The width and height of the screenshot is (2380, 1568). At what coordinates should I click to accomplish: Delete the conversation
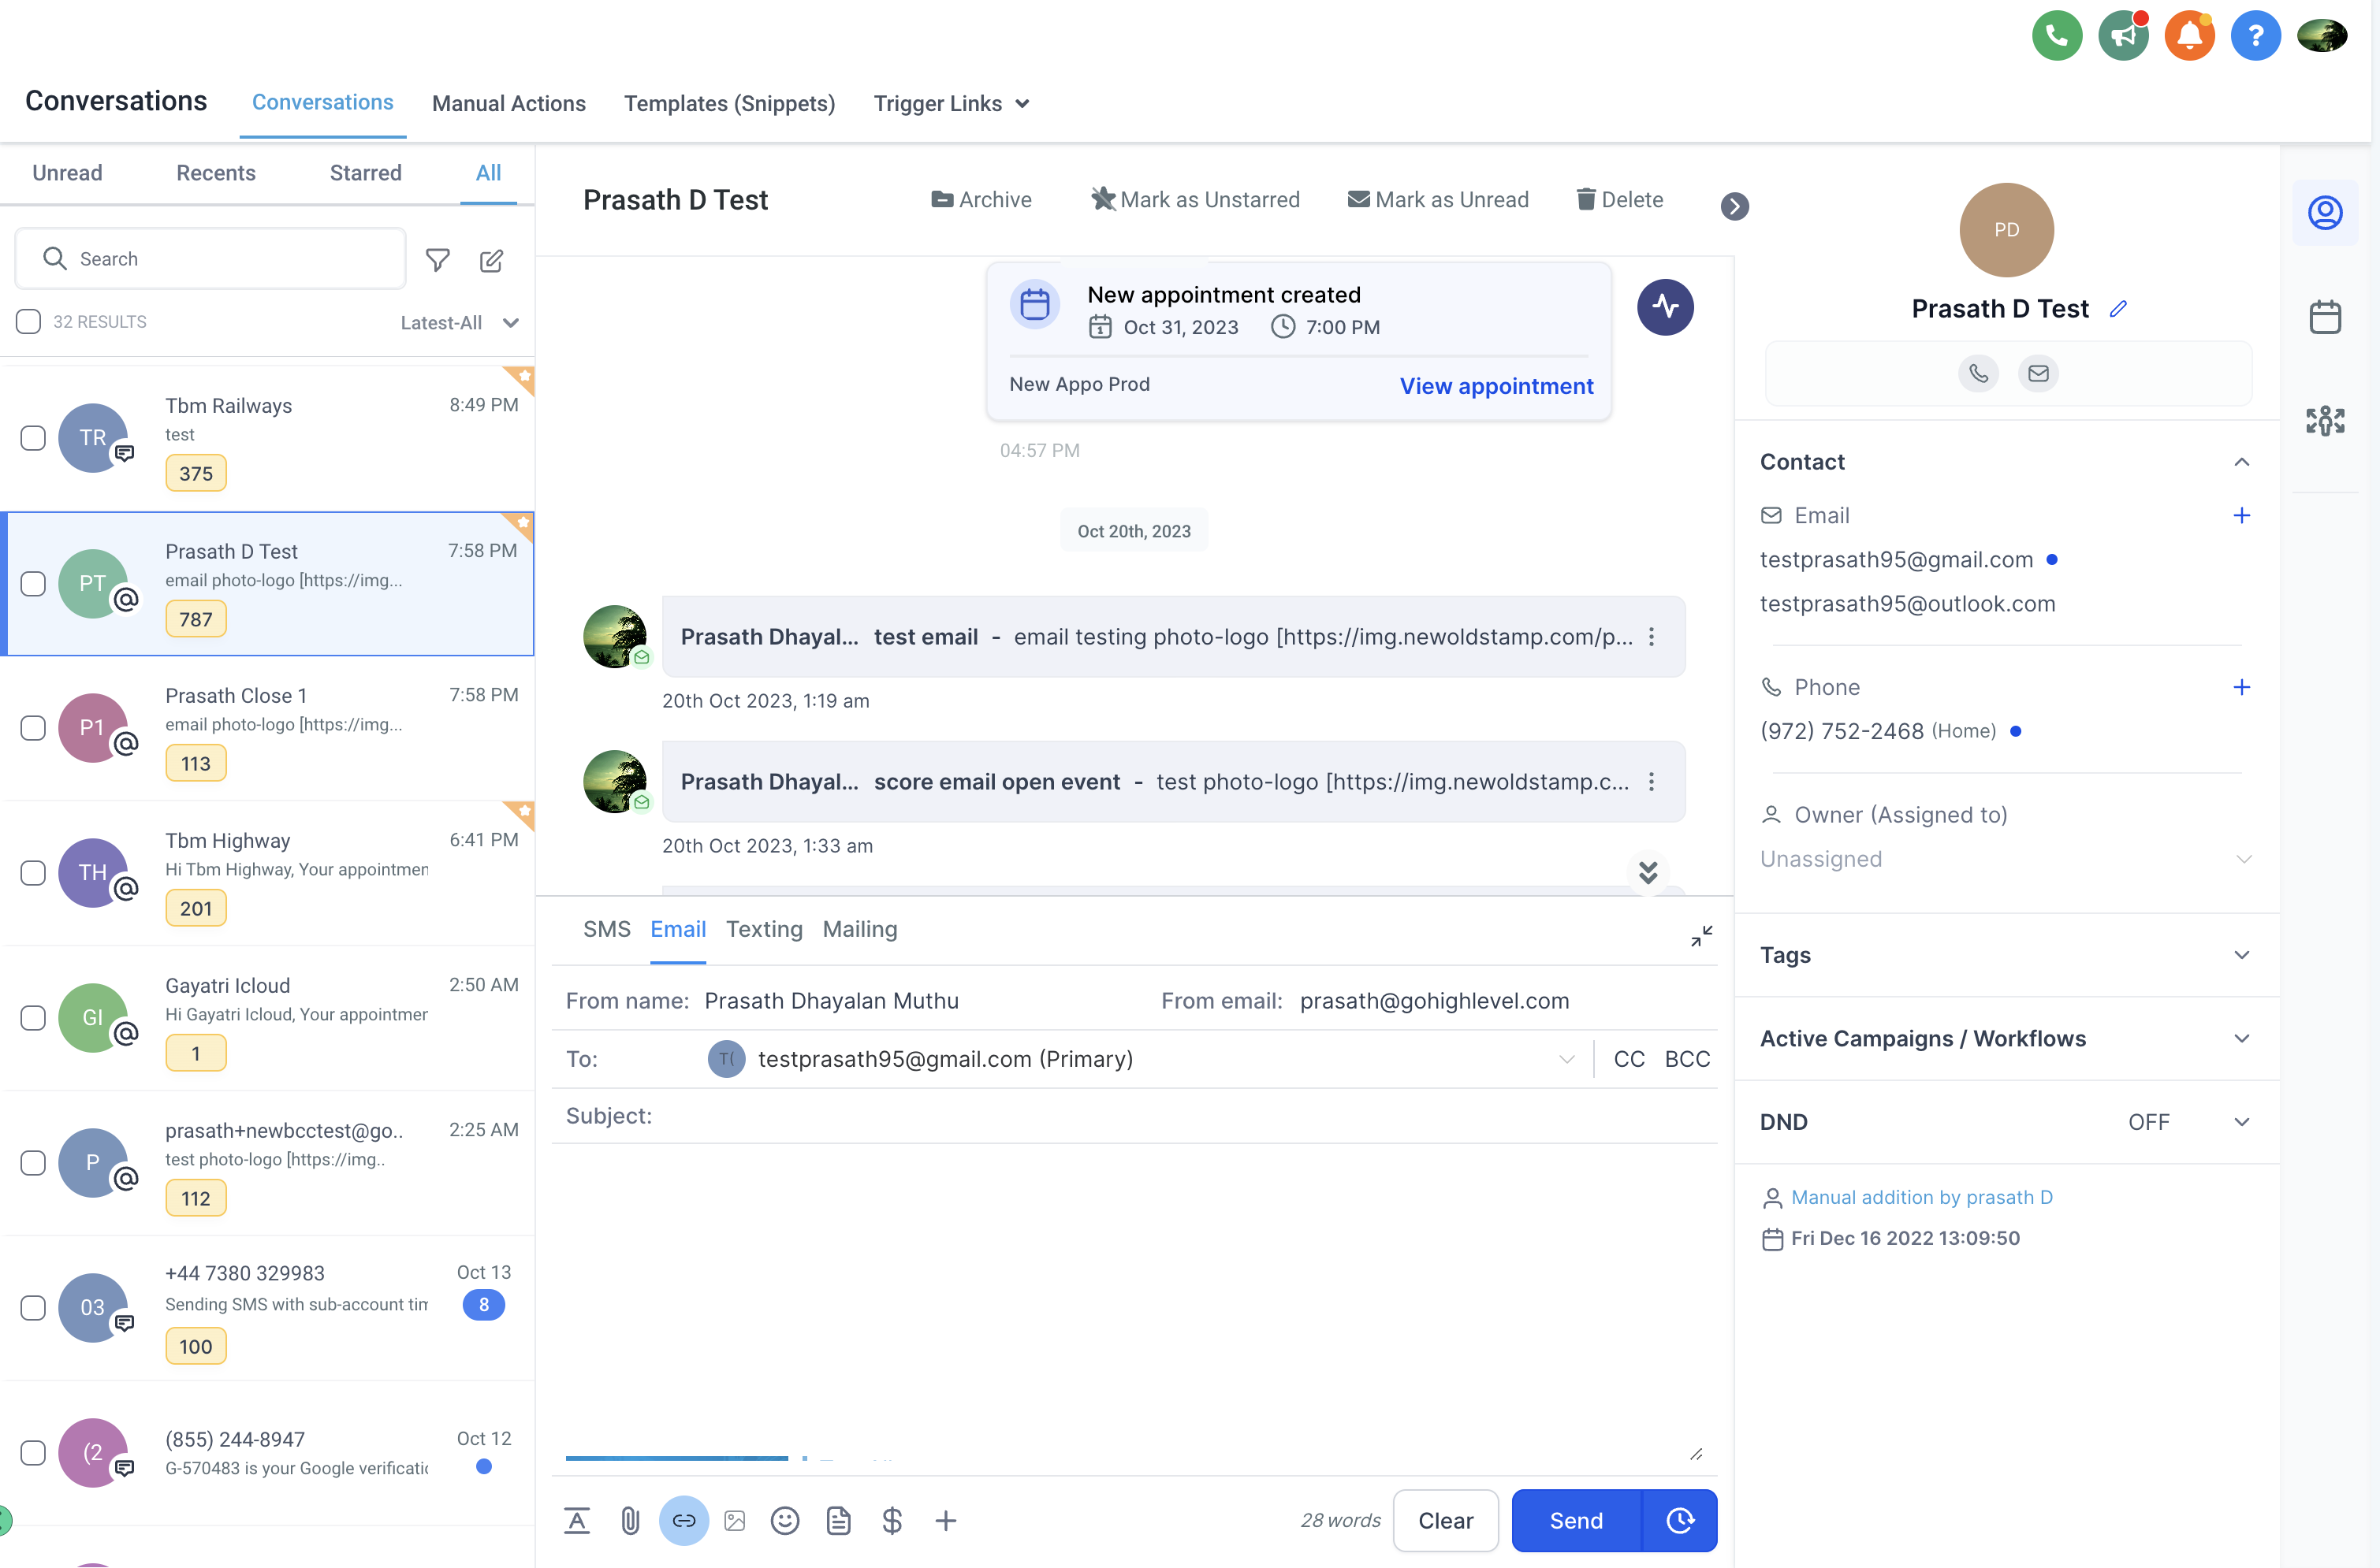pos(1620,199)
